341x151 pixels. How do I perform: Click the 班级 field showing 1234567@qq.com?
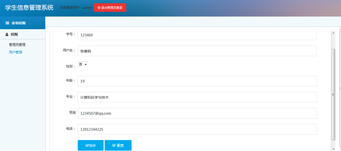[197, 113]
